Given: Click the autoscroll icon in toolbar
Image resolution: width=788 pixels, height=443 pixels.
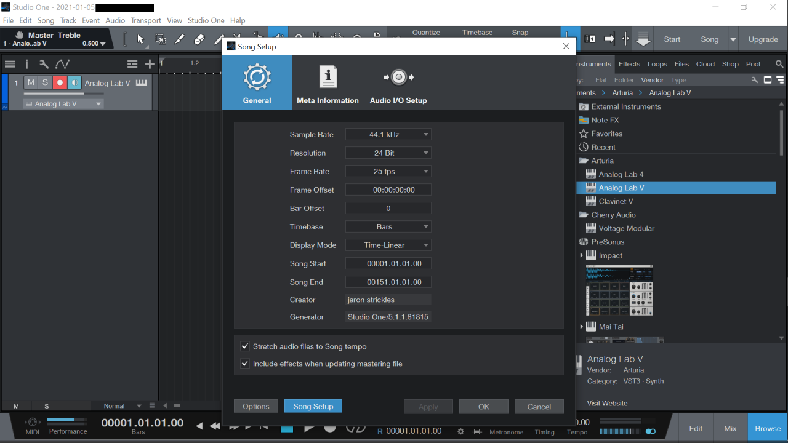Looking at the screenshot, I should coord(590,39).
